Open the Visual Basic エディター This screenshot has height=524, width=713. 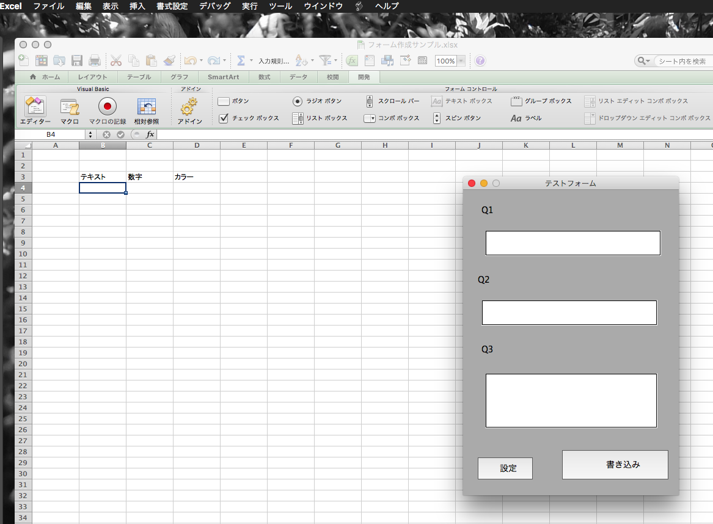(x=35, y=107)
